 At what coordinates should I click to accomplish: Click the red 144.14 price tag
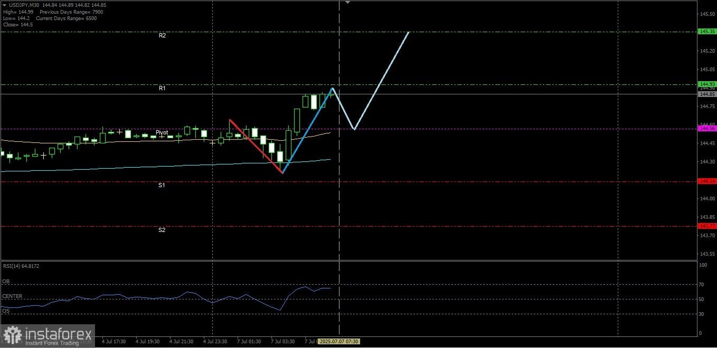coord(707,181)
